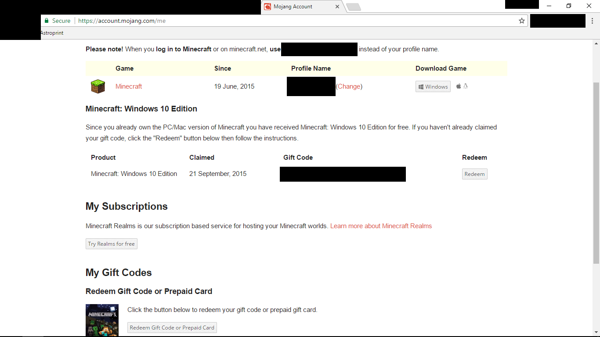Image resolution: width=600 pixels, height=337 pixels.
Task: Bookmark page with the star icon
Action: click(x=522, y=21)
